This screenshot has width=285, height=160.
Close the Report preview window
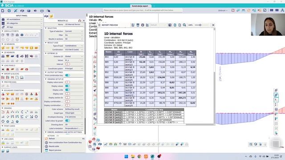pyautogui.click(x=213, y=25)
